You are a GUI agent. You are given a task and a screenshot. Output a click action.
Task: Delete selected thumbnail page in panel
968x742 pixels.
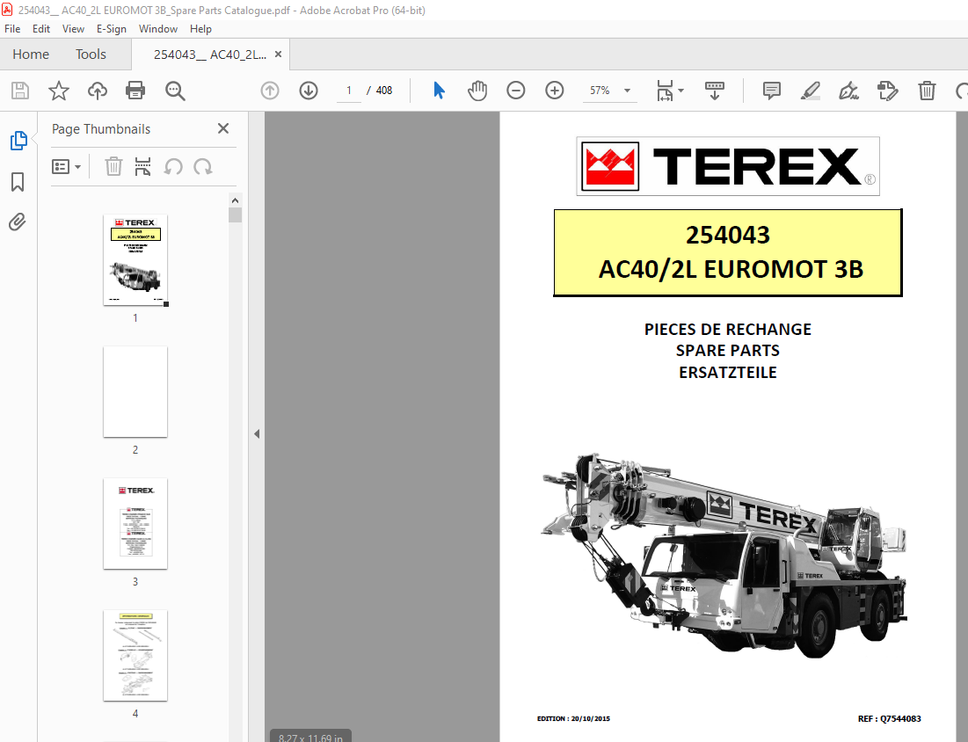(113, 167)
